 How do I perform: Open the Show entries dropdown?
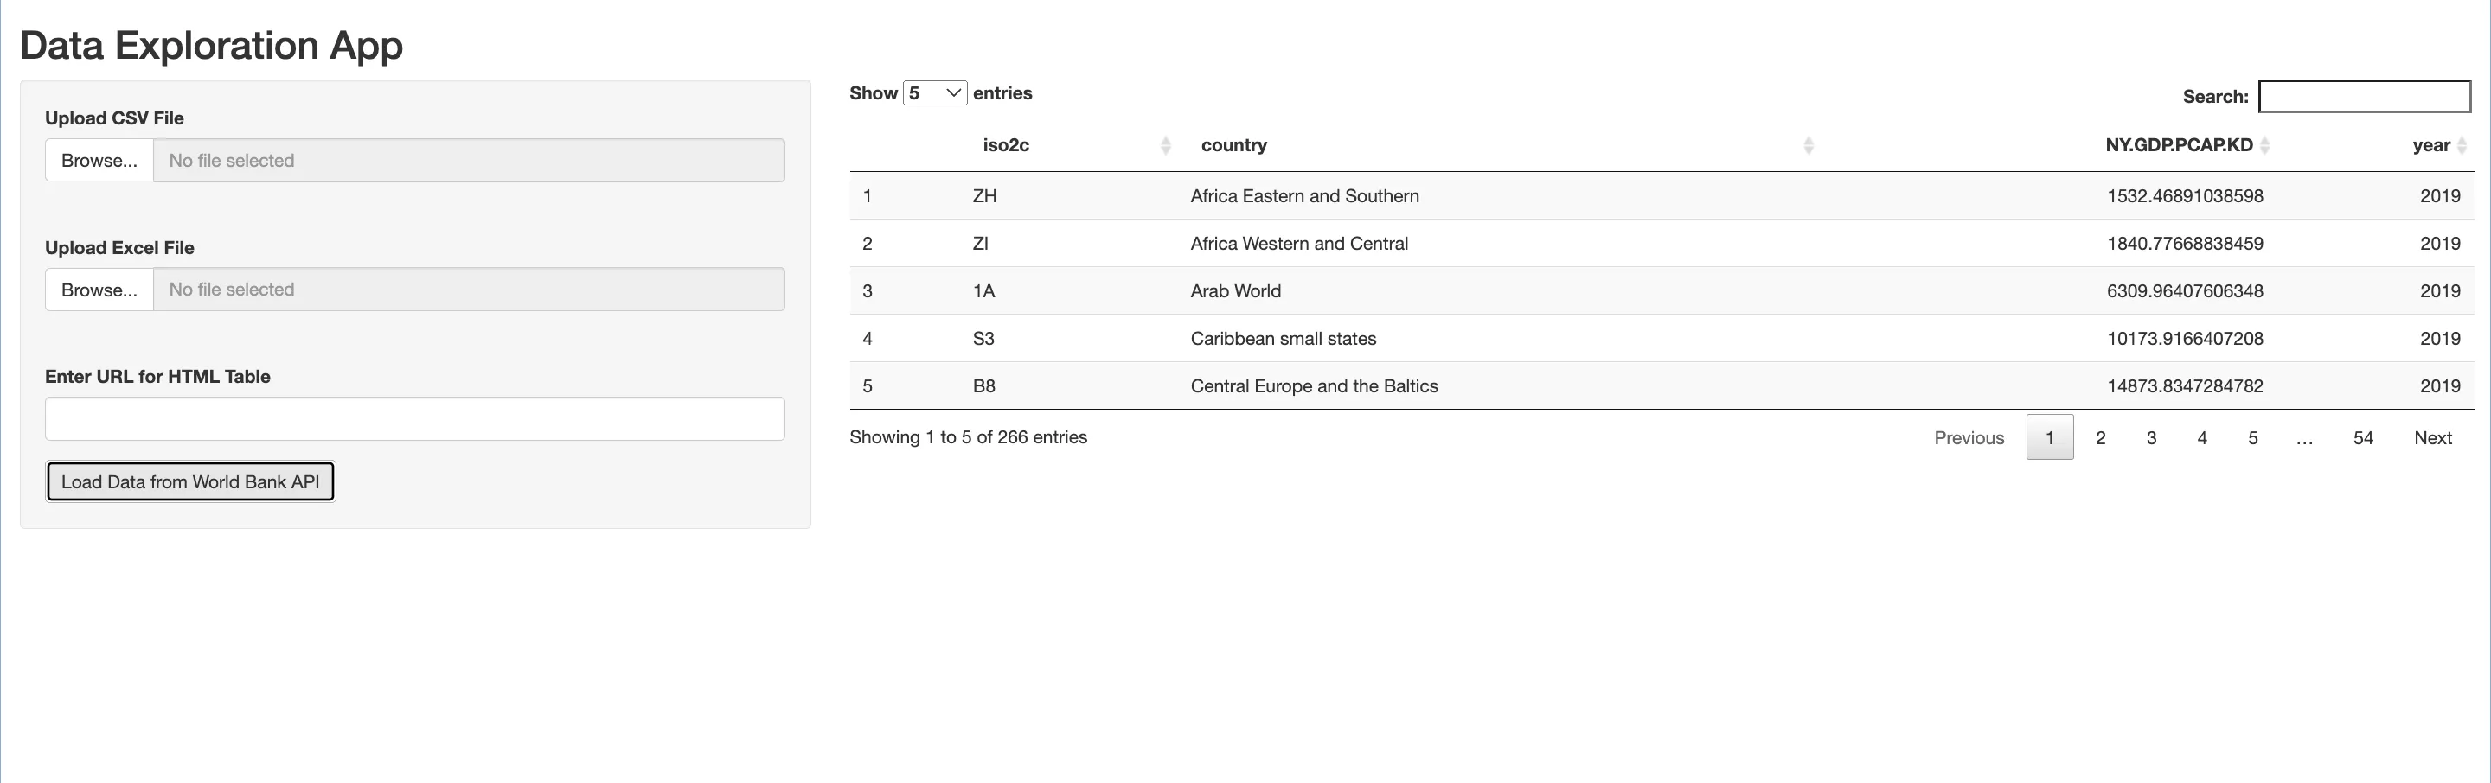[x=934, y=93]
